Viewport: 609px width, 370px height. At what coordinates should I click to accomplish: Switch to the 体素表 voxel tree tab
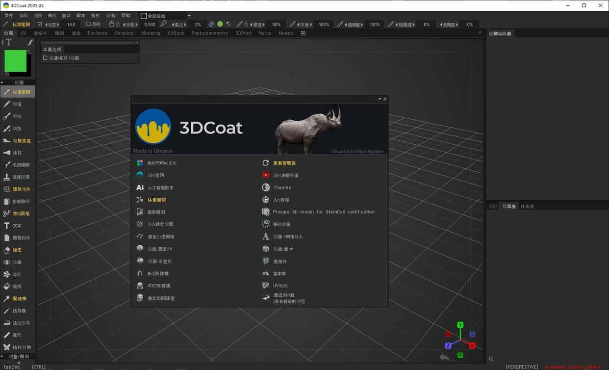coord(527,207)
